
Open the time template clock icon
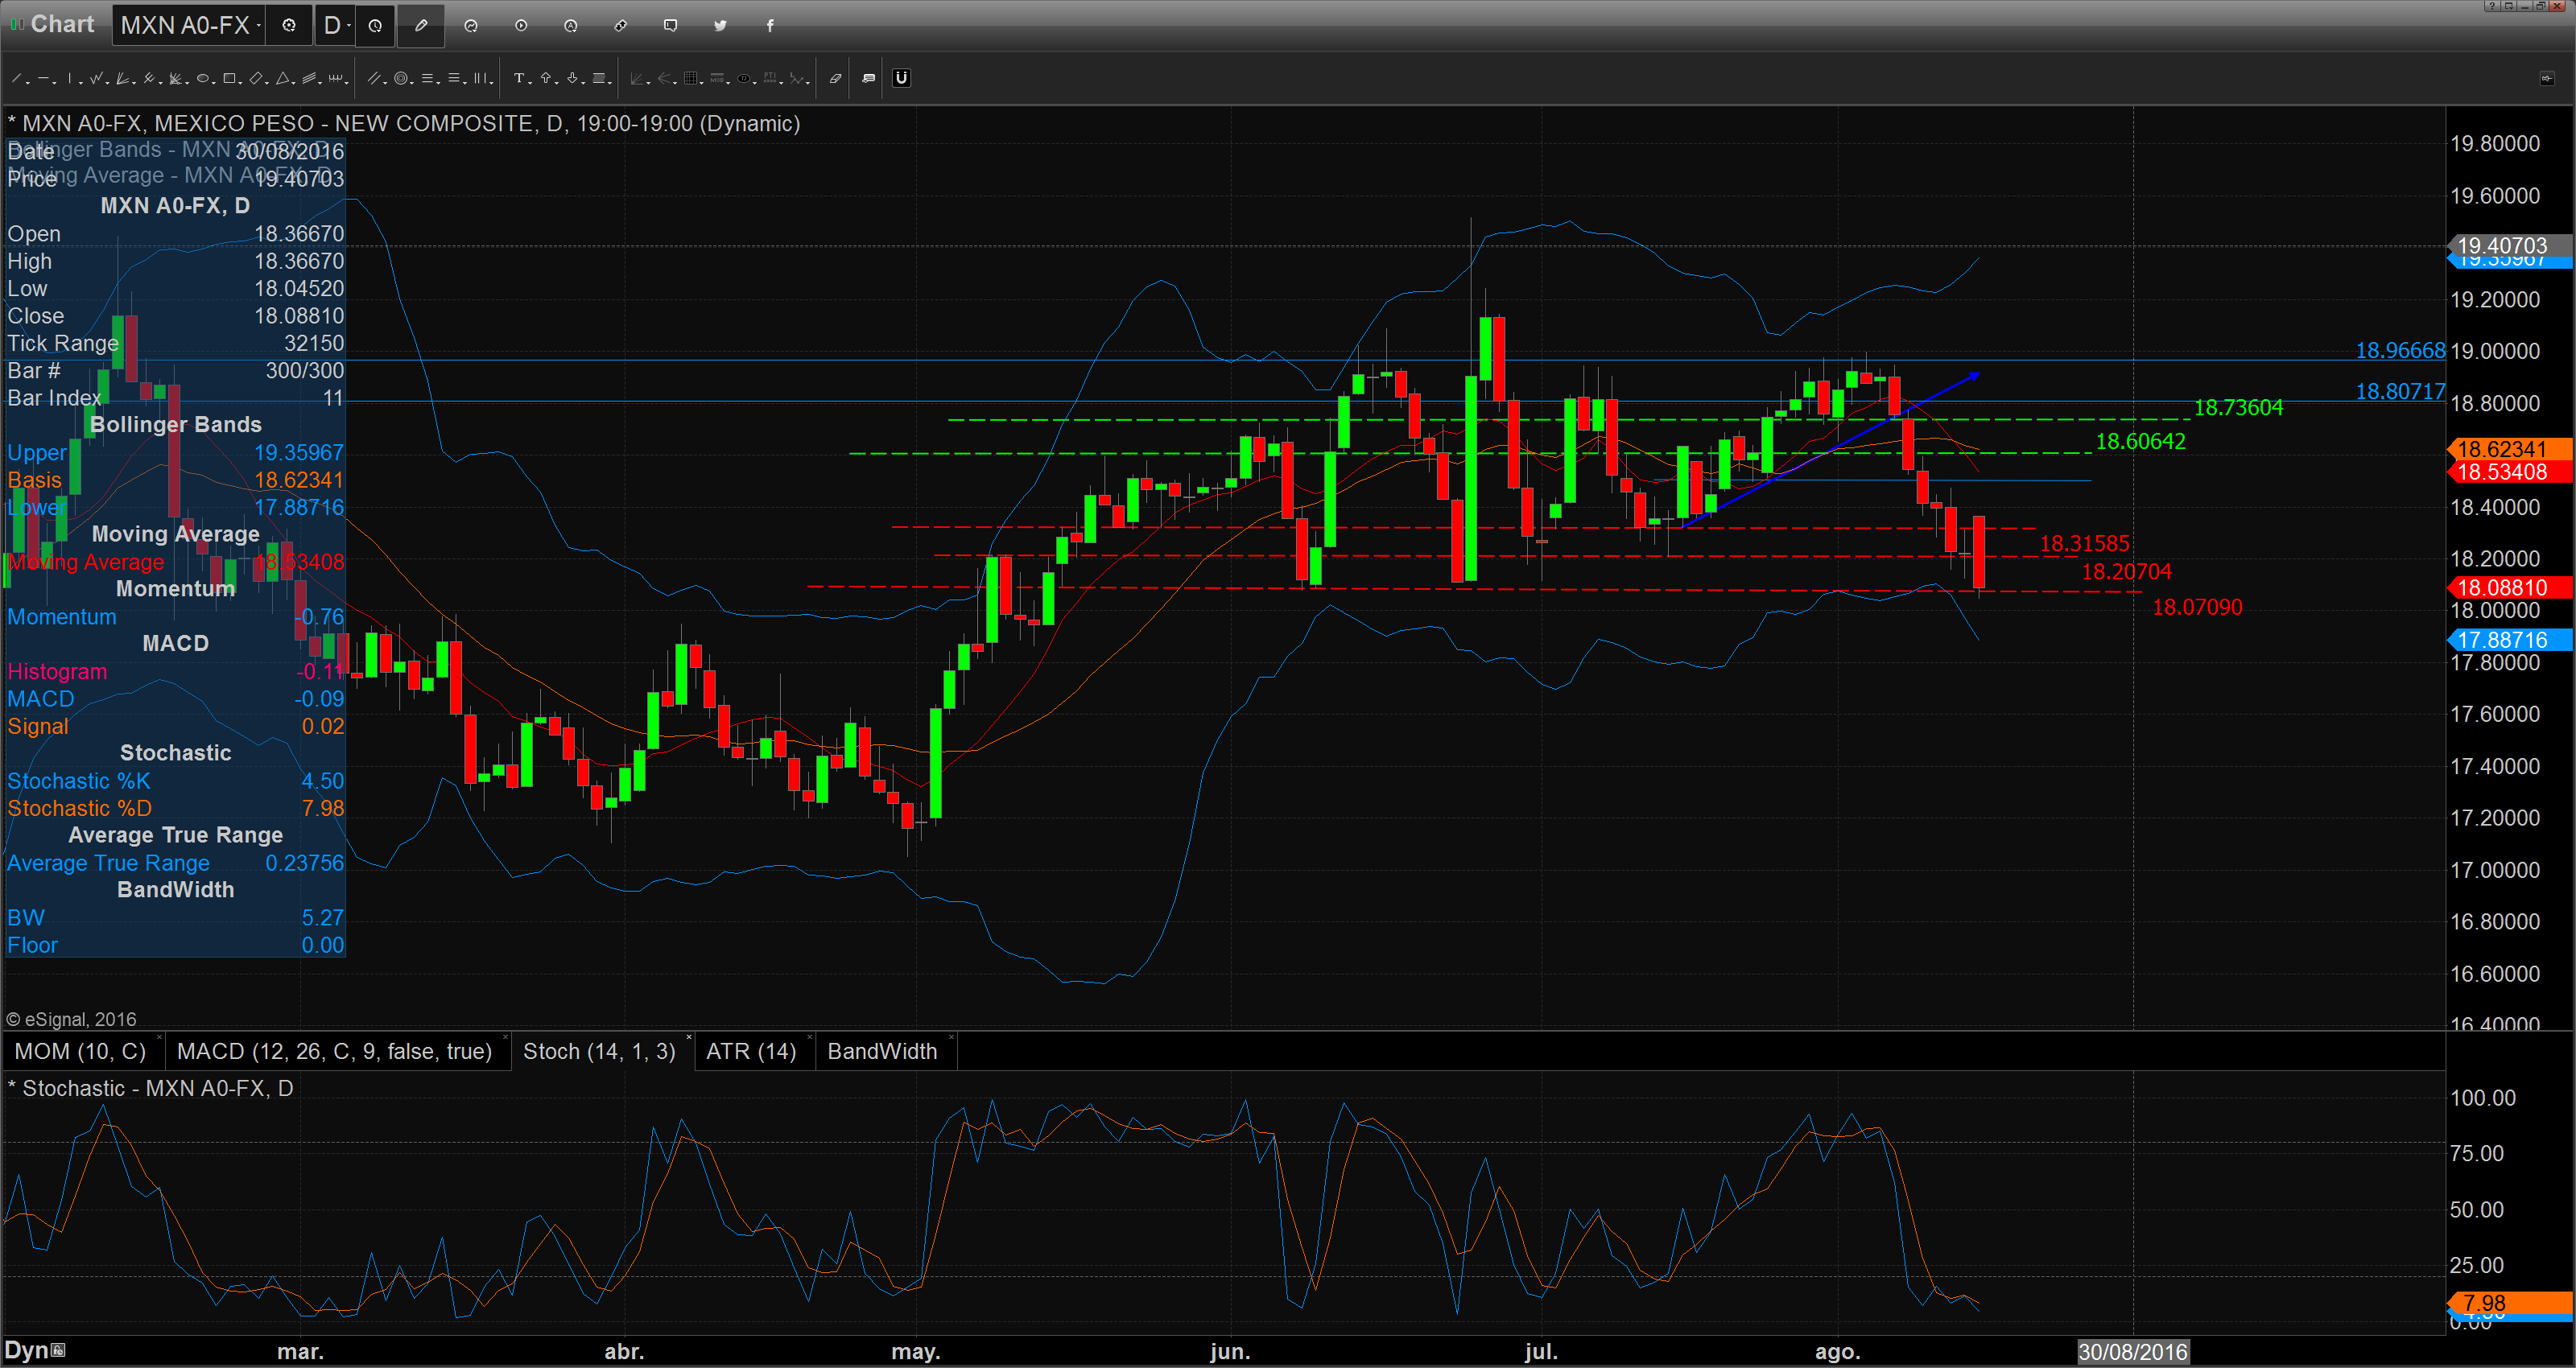coord(375,25)
